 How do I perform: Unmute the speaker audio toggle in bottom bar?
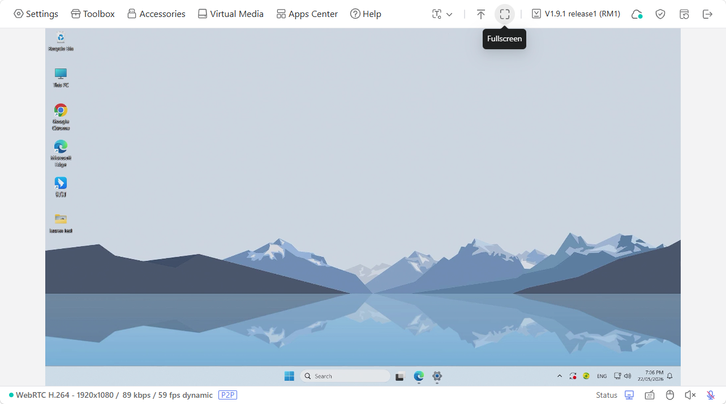click(690, 395)
